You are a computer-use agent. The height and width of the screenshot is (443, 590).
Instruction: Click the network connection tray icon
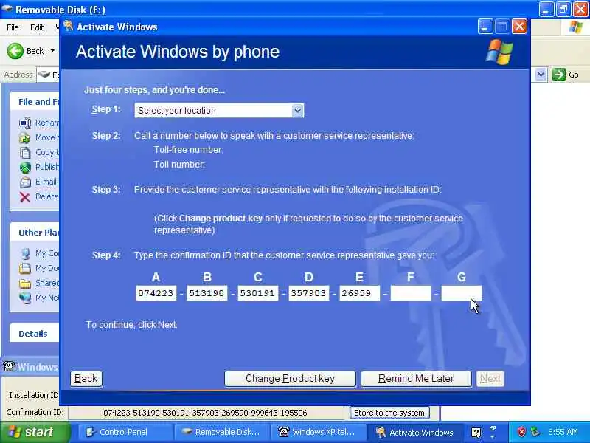(535, 432)
